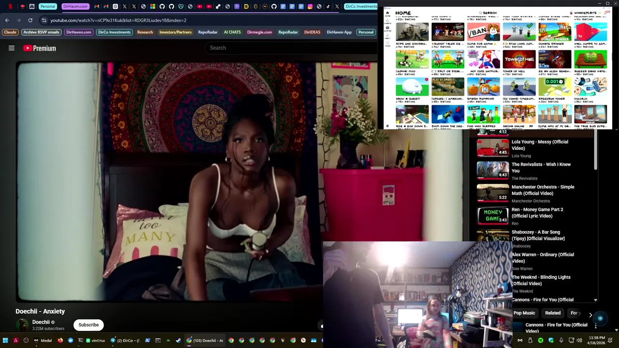Open More in the Roblox sidebar

[387, 43]
